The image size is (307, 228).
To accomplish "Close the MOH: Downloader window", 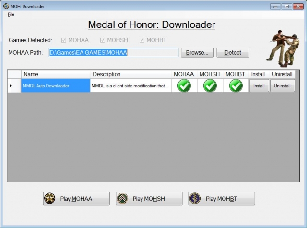I will pyautogui.click(x=298, y=6).
